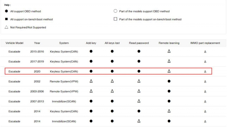Image resolution: width=227 pixels, height=127 pixels.
Task: Click Keyless System(CAN) in the 2014 row
Action: pyautogui.click(x=64, y=111)
